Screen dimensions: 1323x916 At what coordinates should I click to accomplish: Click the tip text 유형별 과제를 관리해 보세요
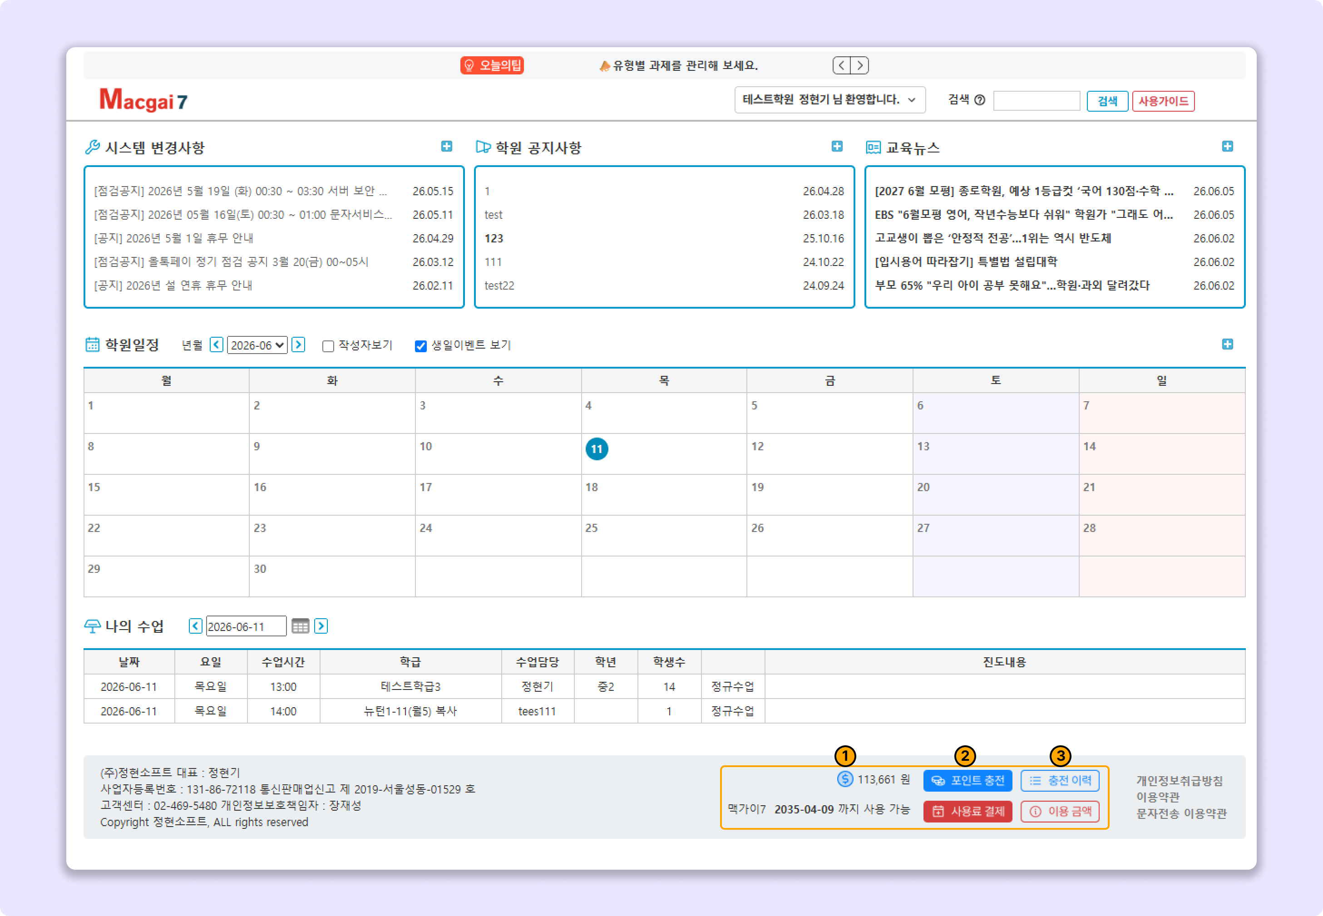coord(685,65)
